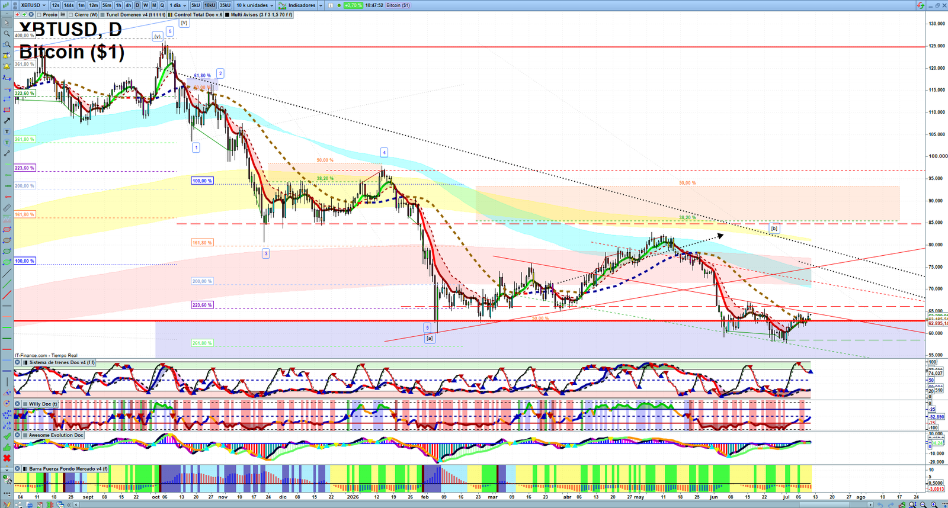
Task: Open the XBTUSD symbol dropdown
Action: pyautogui.click(x=33, y=5)
